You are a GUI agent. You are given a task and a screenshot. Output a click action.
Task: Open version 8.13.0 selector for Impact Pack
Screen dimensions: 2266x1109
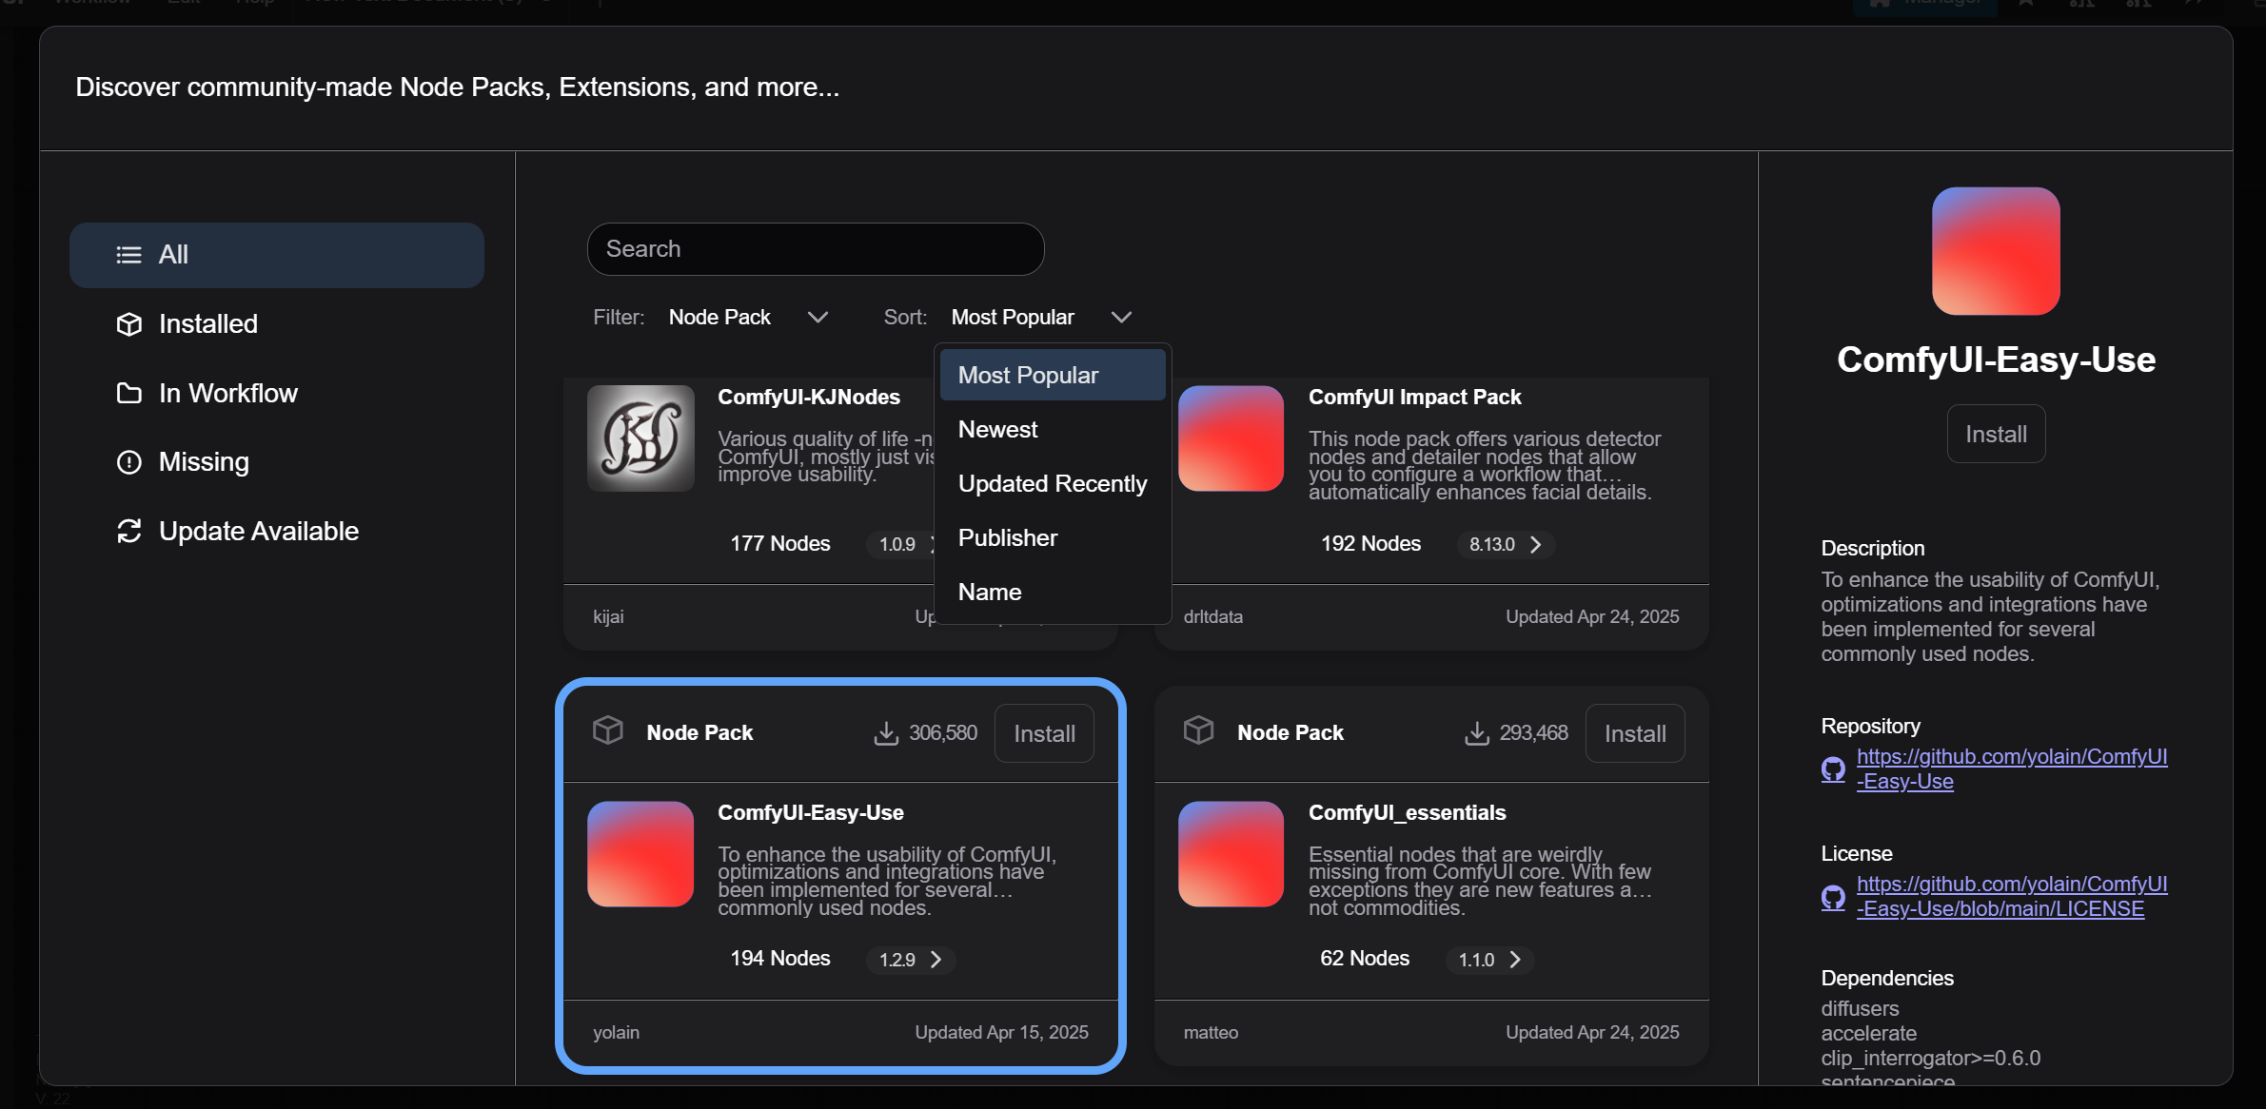tap(1506, 544)
